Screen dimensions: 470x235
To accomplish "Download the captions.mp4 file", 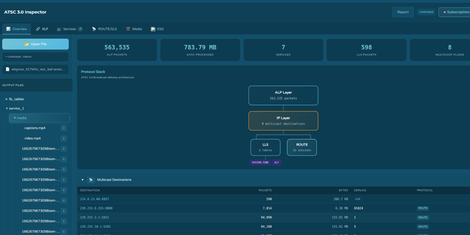I will point(64,128).
